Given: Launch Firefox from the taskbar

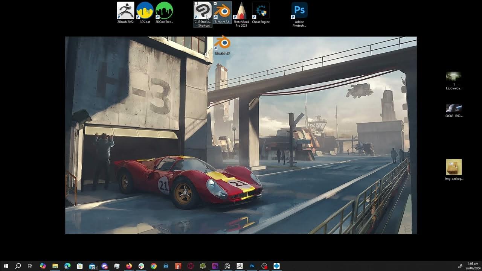Looking at the screenshot, I should click(129, 266).
